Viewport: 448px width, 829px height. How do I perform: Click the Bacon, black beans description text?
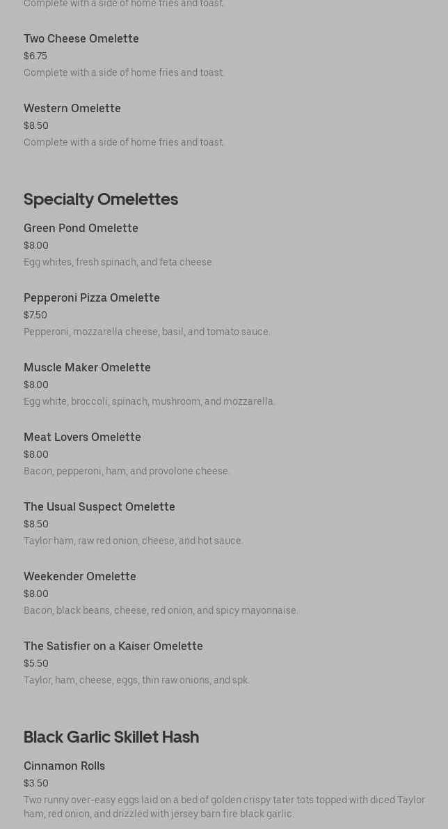coord(161,611)
